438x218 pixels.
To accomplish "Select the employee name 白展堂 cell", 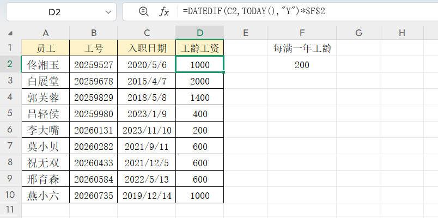I will 45,81.
